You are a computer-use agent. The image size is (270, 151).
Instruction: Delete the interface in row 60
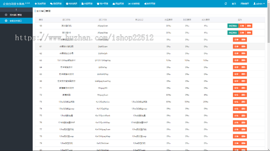tap(243, 40)
